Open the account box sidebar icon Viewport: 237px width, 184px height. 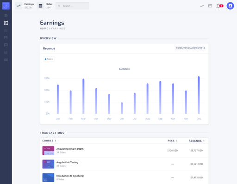click(x=6, y=37)
